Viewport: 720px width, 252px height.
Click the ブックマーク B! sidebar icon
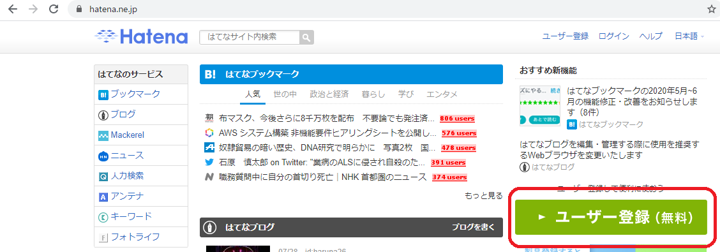point(103,95)
